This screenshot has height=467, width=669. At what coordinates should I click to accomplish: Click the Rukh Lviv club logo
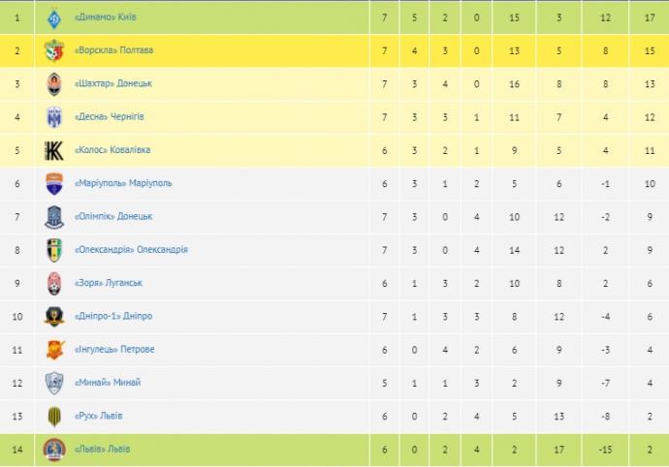pyautogui.click(x=54, y=417)
